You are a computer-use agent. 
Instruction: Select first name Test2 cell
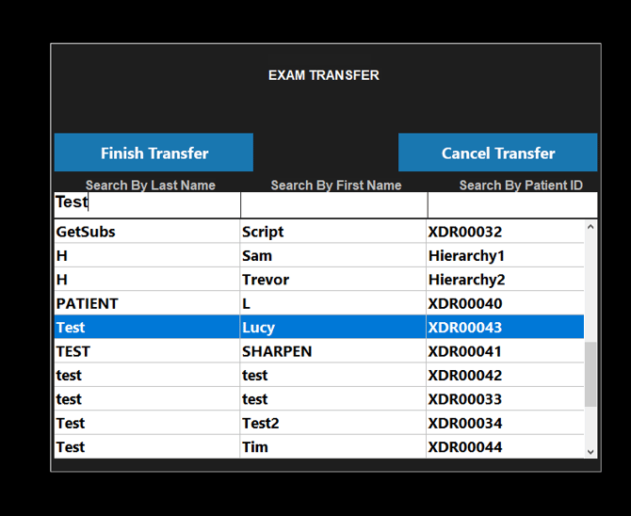pos(332,423)
